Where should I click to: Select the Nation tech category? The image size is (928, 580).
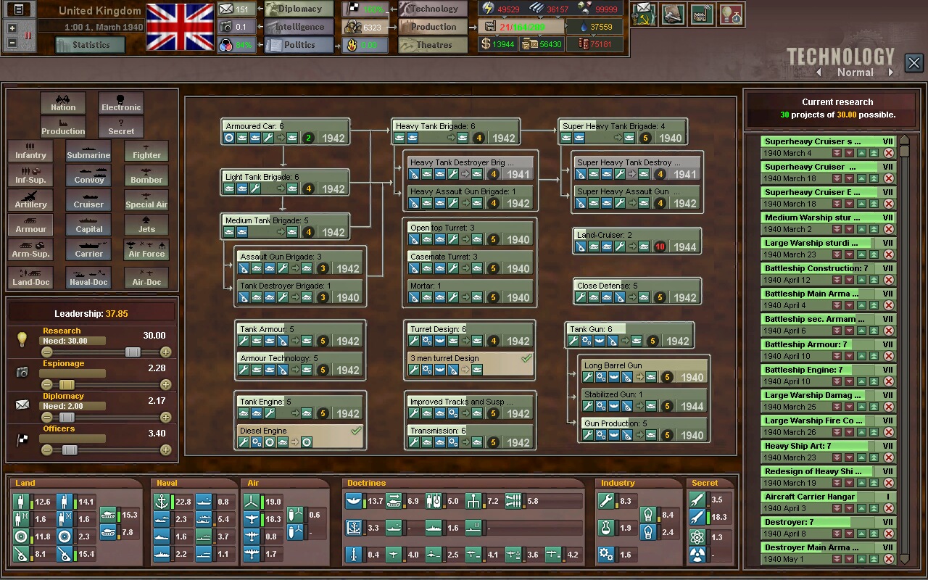click(x=63, y=103)
